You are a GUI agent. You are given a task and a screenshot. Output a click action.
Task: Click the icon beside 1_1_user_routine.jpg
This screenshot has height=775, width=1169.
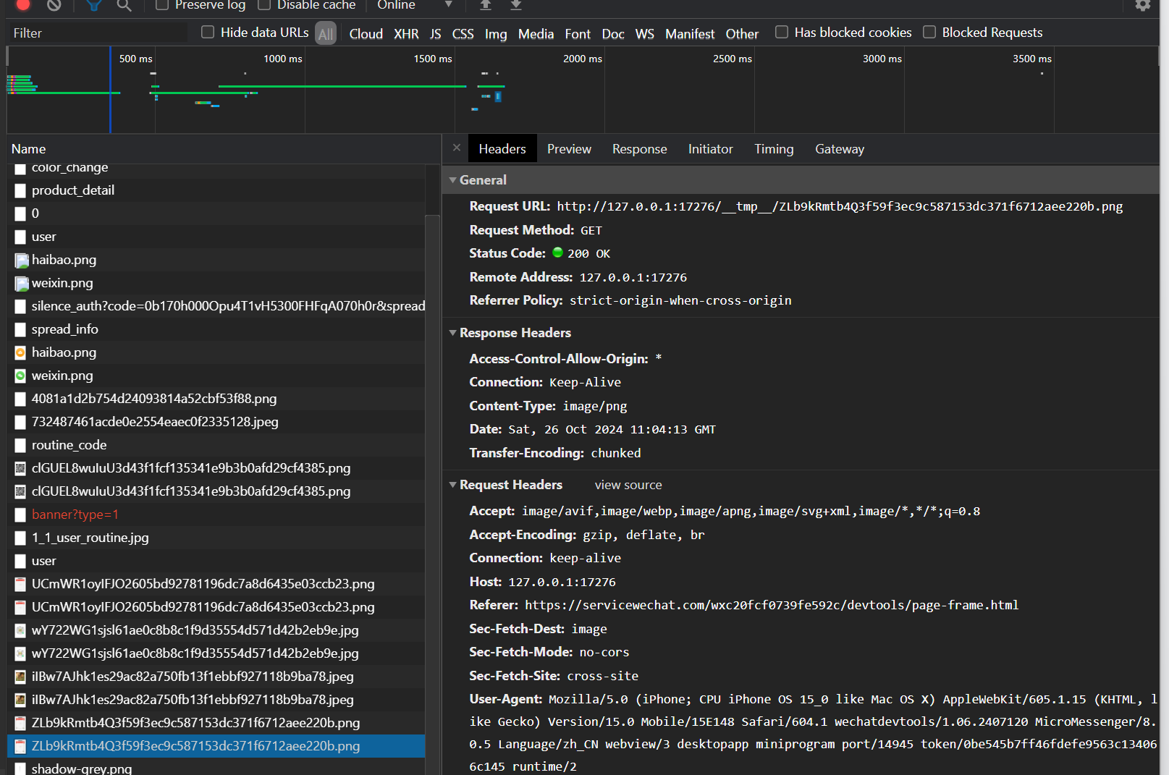20,538
